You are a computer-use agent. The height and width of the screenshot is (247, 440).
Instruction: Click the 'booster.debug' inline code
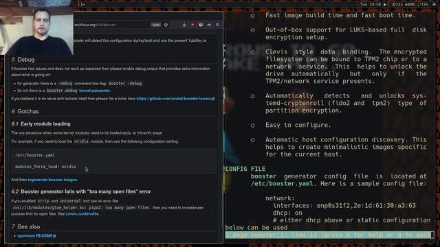point(62,91)
